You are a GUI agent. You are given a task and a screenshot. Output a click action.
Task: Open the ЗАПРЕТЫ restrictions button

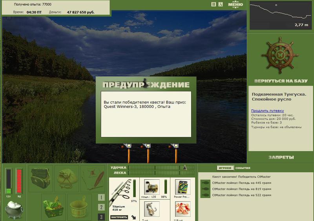click(x=281, y=157)
